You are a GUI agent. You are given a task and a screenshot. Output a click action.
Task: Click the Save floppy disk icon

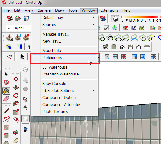[x=26, y=18]
